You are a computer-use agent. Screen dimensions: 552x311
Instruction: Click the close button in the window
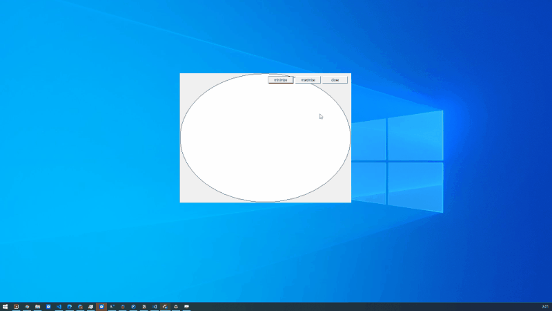pyautogui.click(x=335, y=80)
